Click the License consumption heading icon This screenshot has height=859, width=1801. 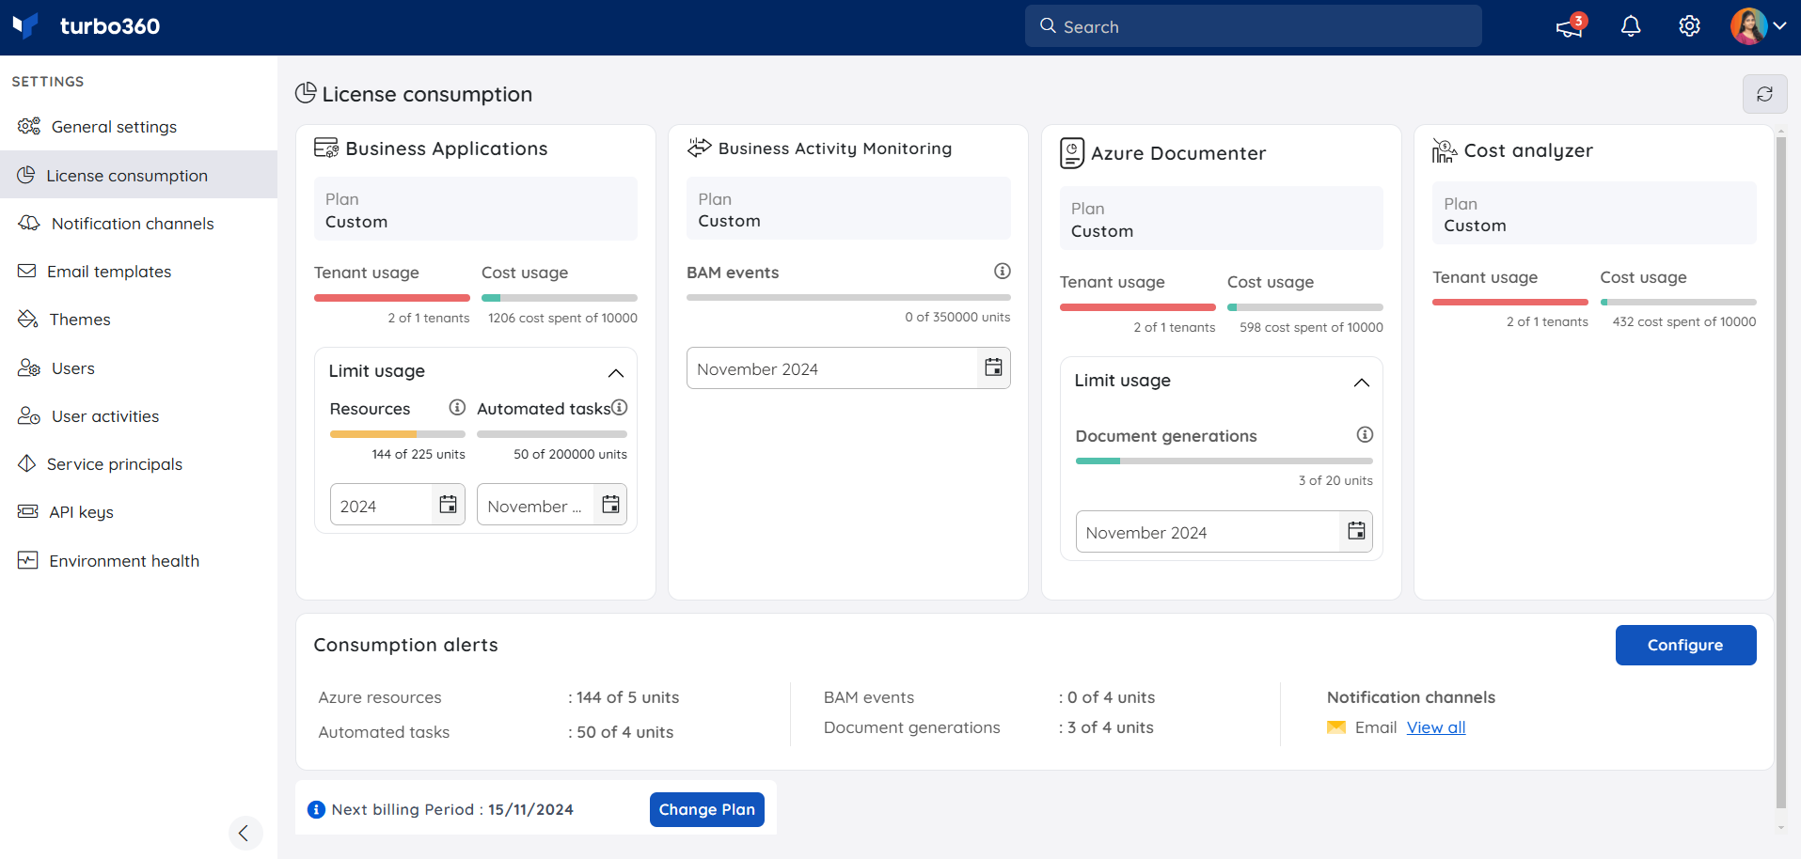pyautogui.click(x=306, y=92)
